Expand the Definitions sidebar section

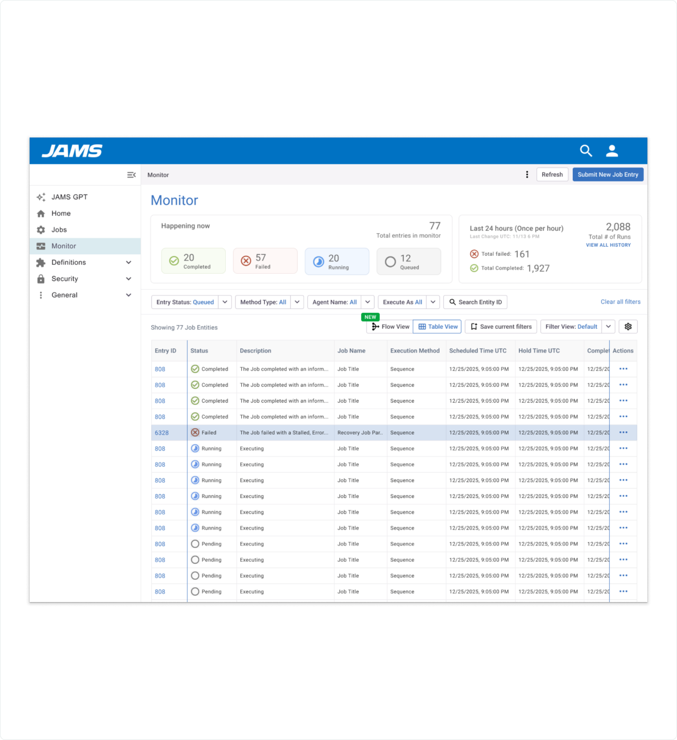[x=129, y=263]
